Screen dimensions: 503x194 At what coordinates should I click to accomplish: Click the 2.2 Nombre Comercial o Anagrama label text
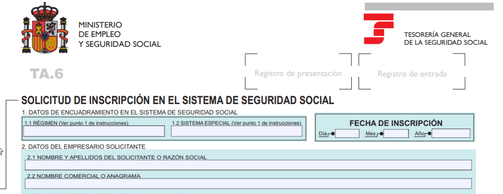[83, 176]
